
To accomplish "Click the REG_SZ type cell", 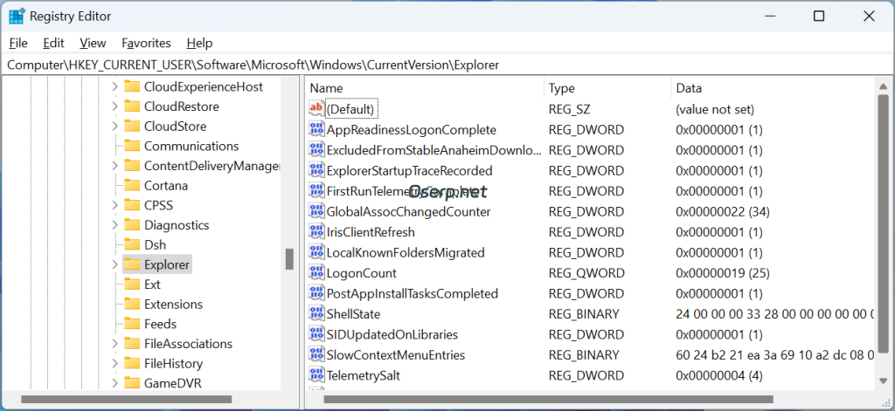I will [x=572, y=109].
